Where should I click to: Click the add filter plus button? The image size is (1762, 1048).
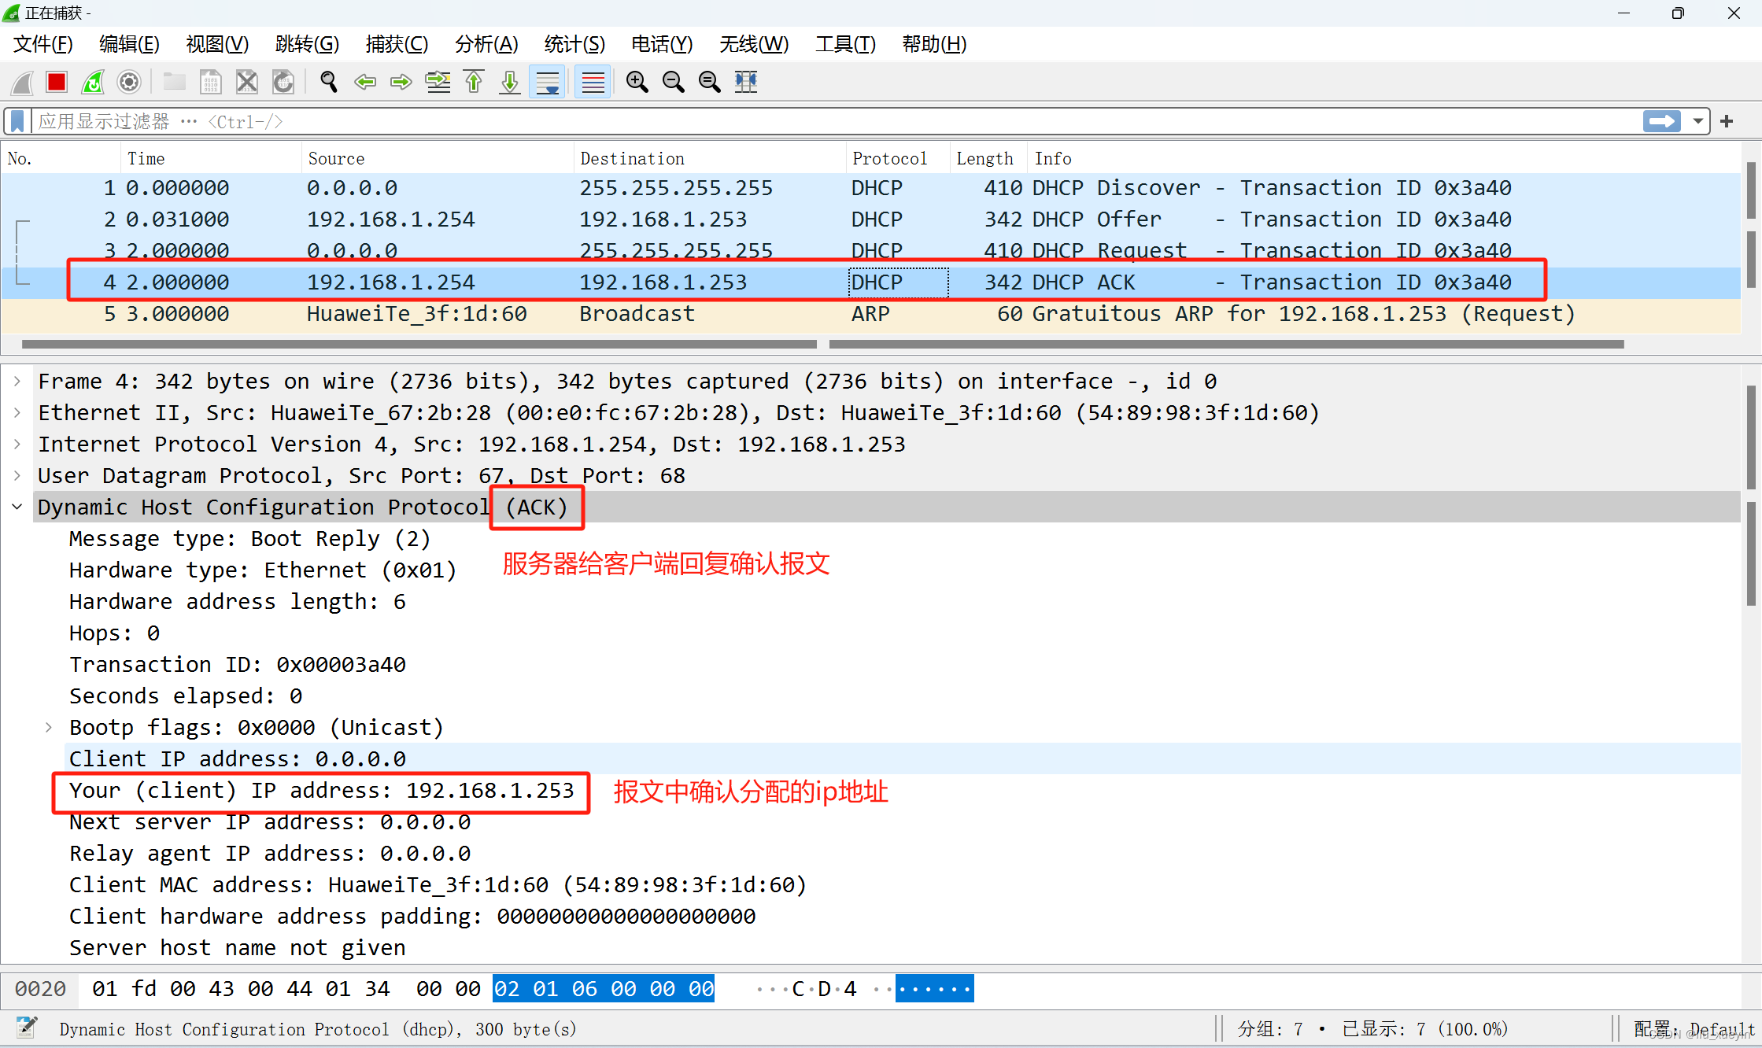tap(1727, 121)
